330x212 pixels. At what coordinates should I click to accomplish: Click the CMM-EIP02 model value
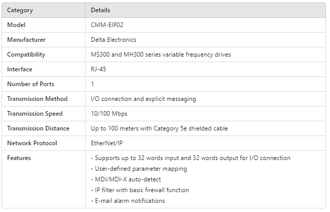[x=107, y=25]
